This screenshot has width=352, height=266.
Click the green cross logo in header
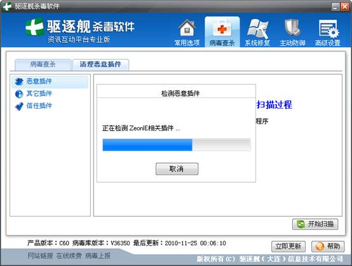tap(34, 27)
